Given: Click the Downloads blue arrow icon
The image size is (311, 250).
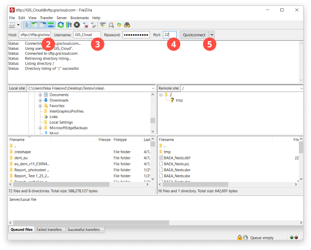Looking at the screenshot, I should (46, 100).
